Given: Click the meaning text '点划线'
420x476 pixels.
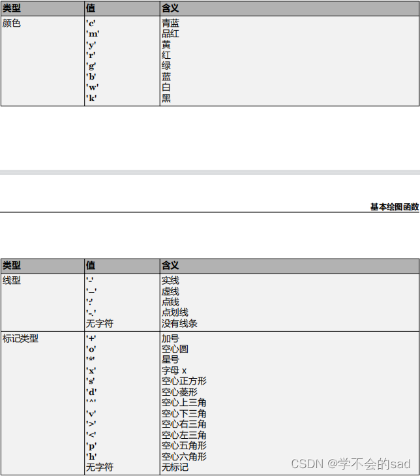Looking at the screenshot, I should [x=175, y=312].
